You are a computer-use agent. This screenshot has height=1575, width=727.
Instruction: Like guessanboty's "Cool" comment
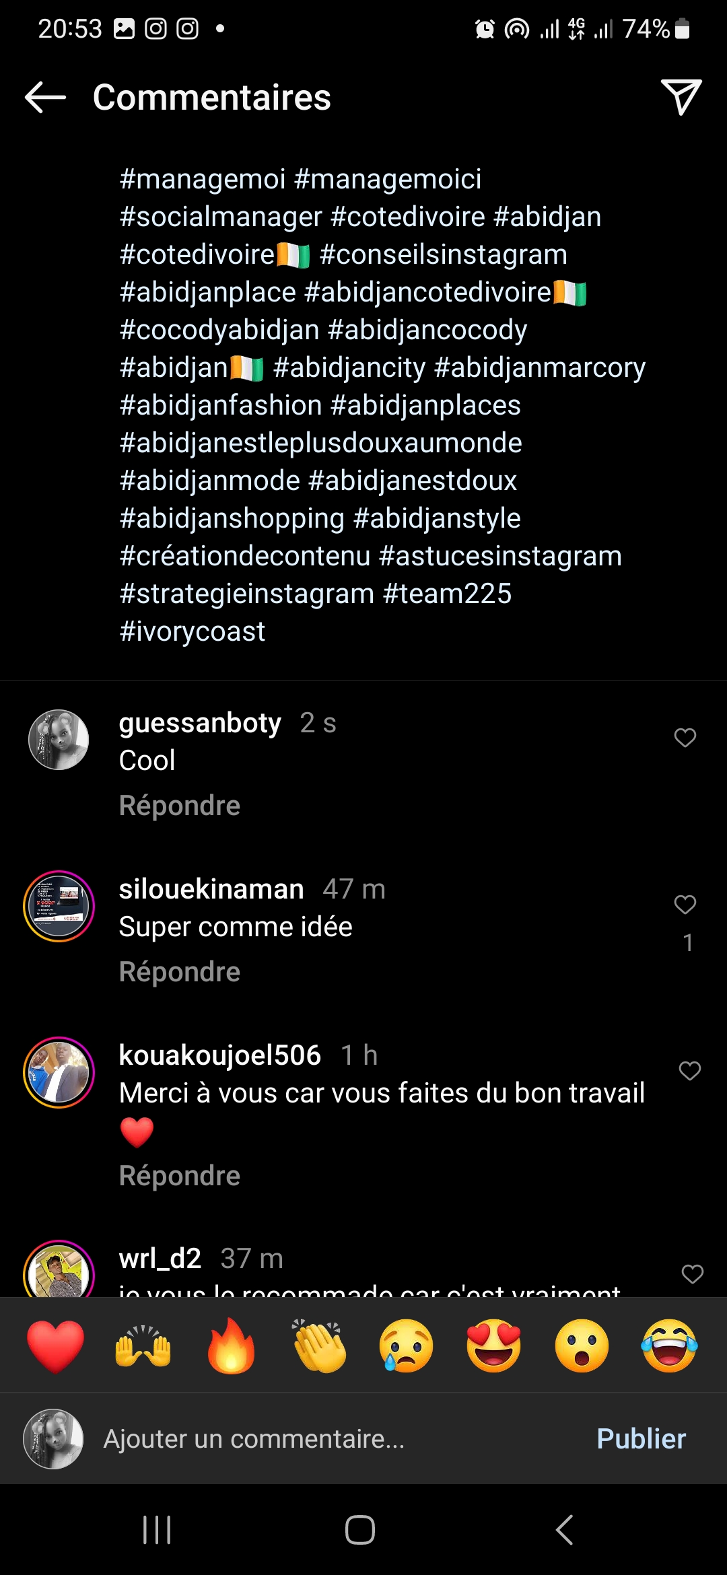[685, 738]
